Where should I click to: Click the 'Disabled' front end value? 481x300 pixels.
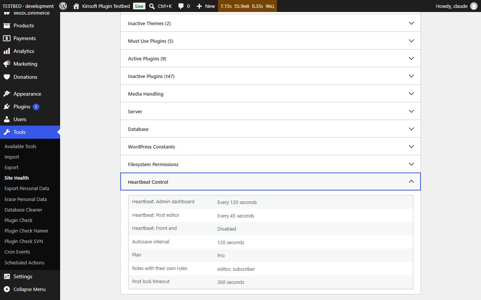pos(227,229)
